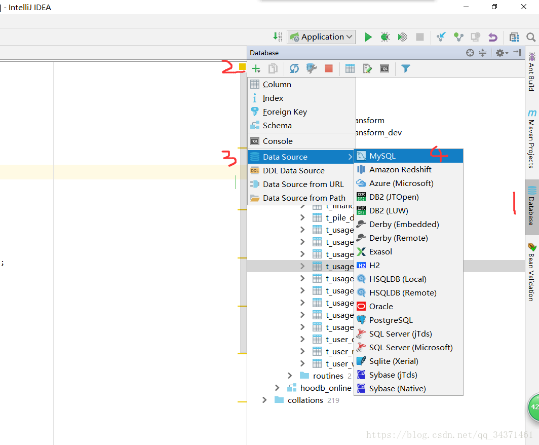Select PostgreSQL data source
This screenshot has height=445, width=539.
pos(409,320)
